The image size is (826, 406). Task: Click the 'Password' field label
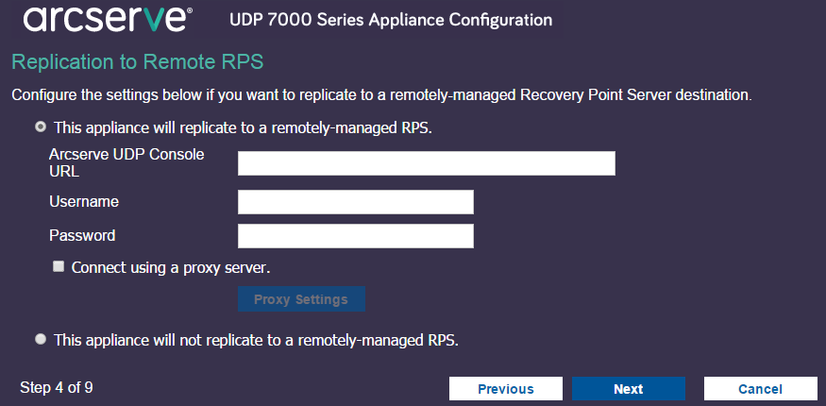(82, 236)
